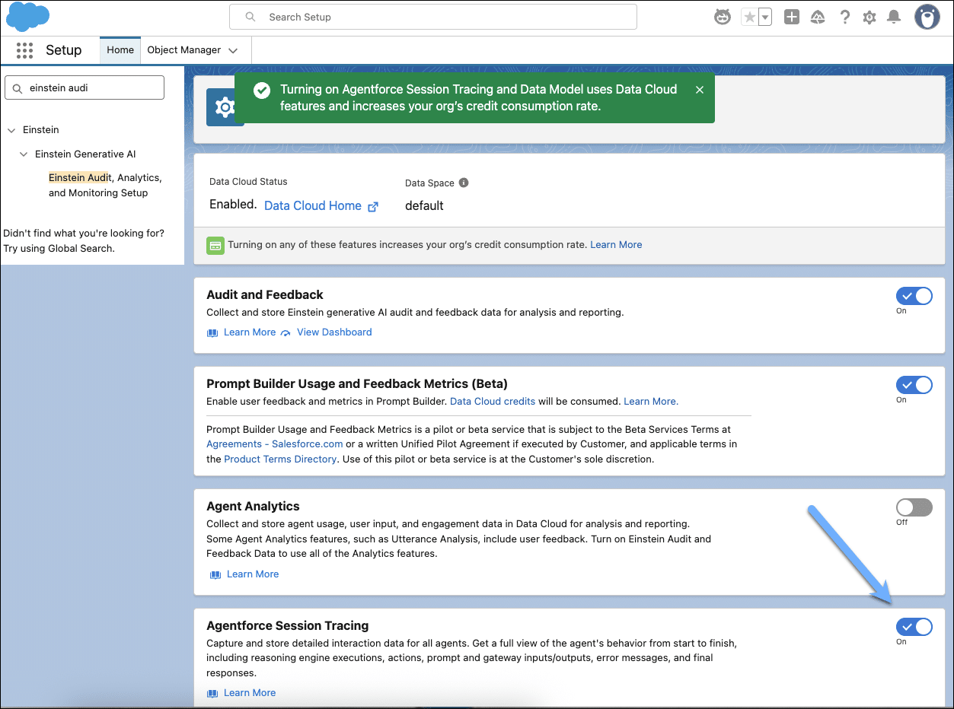Disable the Agentforce Session Tracing toggle

pos(914,627)
